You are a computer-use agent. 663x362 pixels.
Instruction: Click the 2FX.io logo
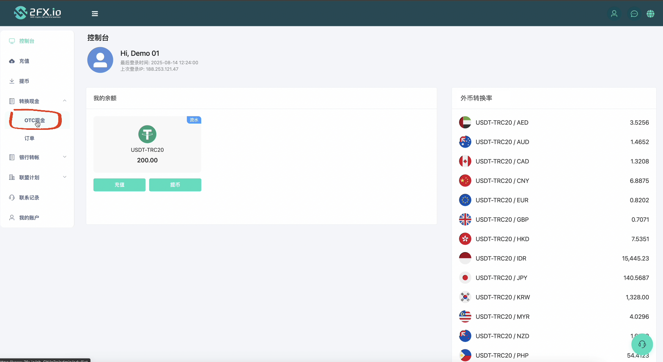coord(38,13)
